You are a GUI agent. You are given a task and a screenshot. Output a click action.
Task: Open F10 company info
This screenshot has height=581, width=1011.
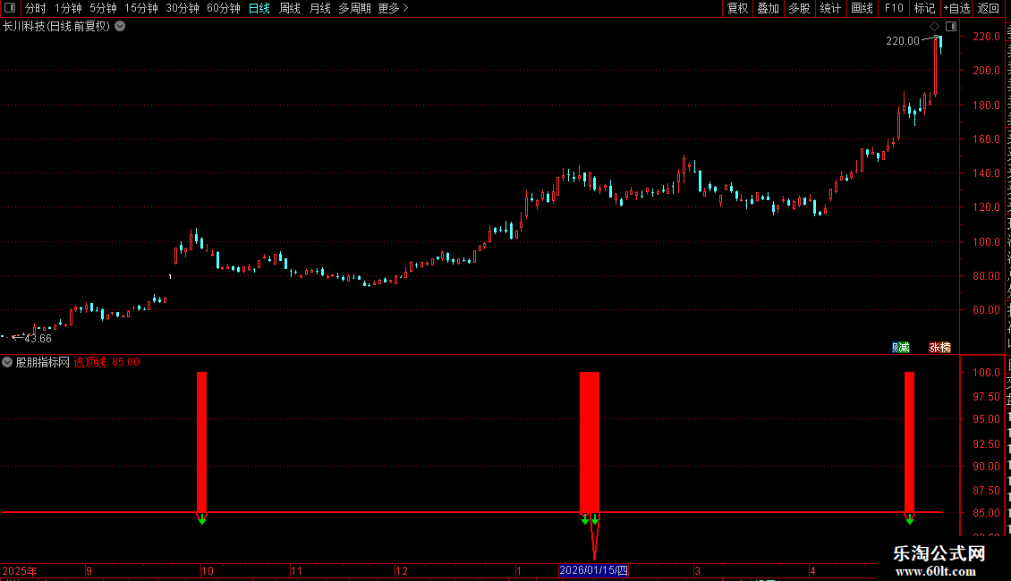coord(893,8)
